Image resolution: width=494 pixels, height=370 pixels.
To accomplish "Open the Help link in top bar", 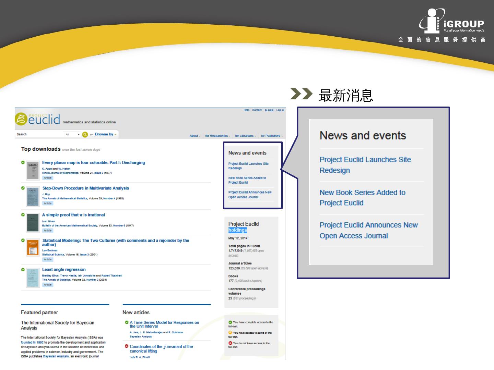I will pos(247,110).
